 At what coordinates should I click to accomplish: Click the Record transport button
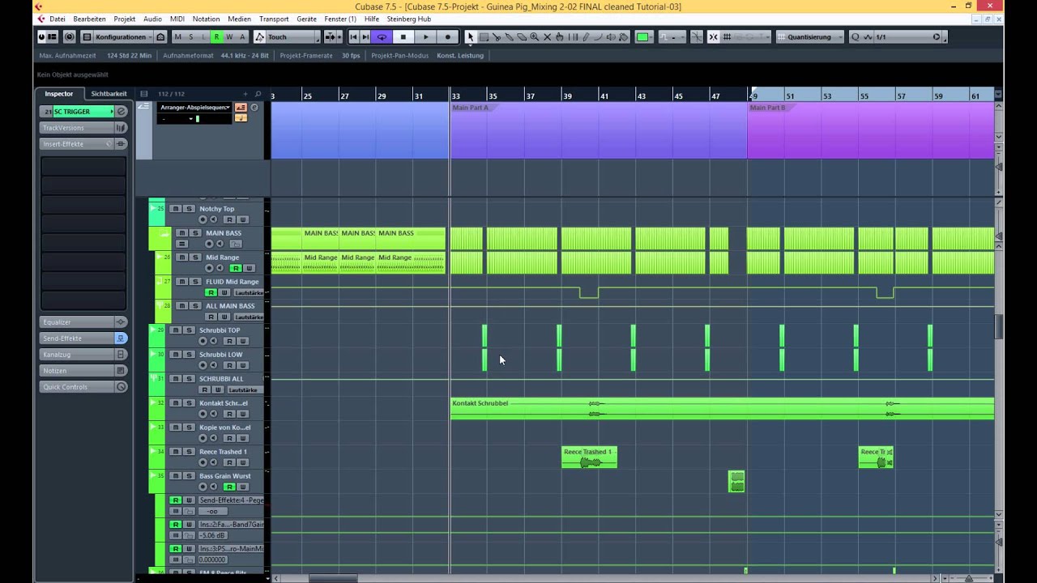pyautogui.click(x=447, y=37)
